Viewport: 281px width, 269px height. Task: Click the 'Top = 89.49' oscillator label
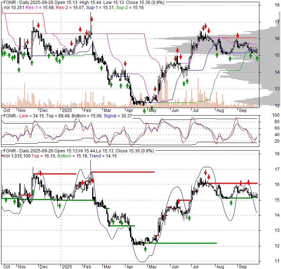pos(58,116)
